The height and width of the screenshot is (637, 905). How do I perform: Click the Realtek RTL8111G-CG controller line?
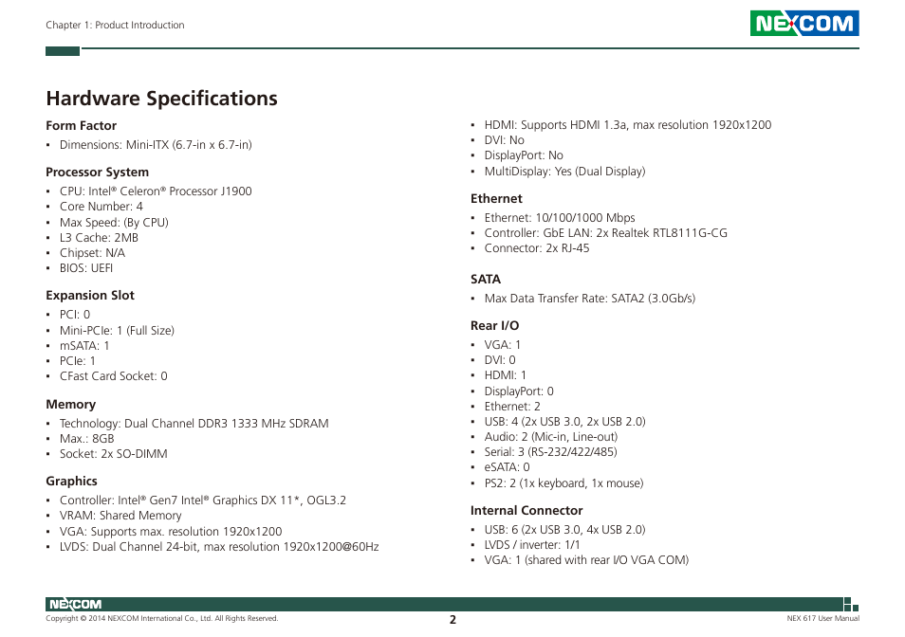[605, 233]
